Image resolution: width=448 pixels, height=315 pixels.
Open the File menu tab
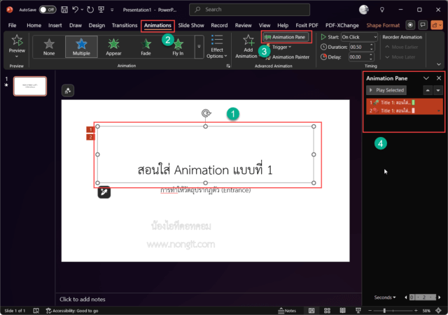pos(12,25)
